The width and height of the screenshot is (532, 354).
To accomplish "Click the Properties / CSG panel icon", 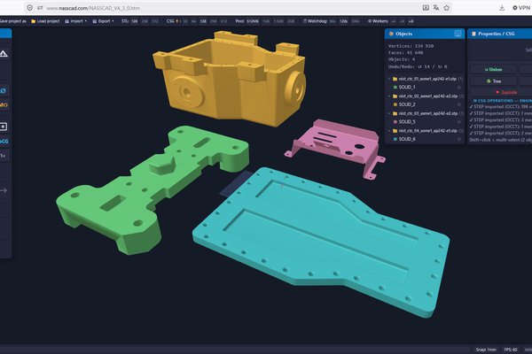I will pos(473,34).
